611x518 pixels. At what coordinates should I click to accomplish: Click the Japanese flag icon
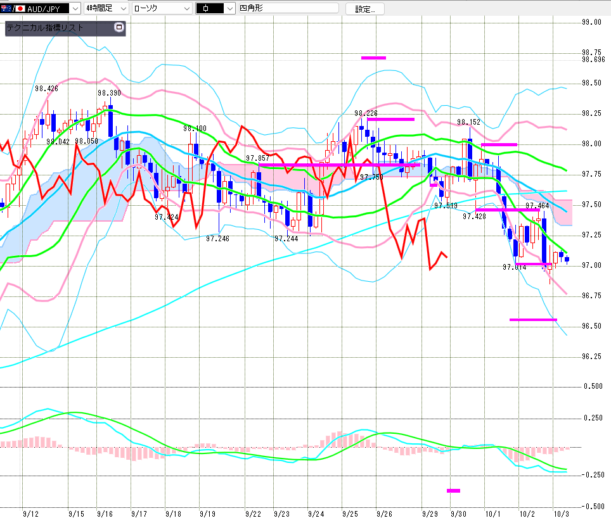click(20, 9)
